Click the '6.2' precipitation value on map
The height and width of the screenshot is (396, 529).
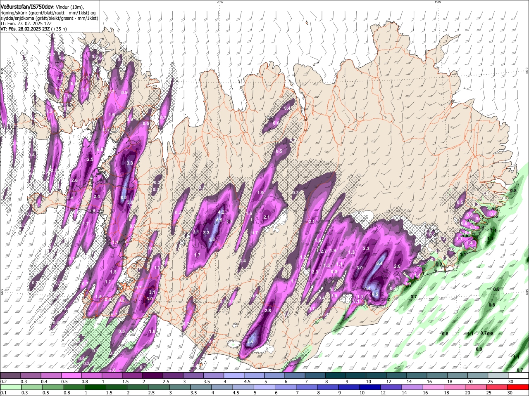click(x=123, y=198)
